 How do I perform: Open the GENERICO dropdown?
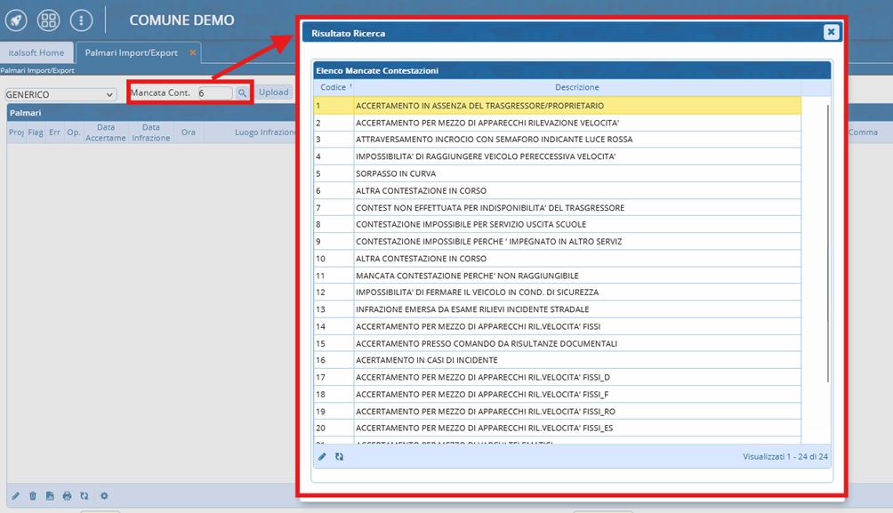(60, 94)
